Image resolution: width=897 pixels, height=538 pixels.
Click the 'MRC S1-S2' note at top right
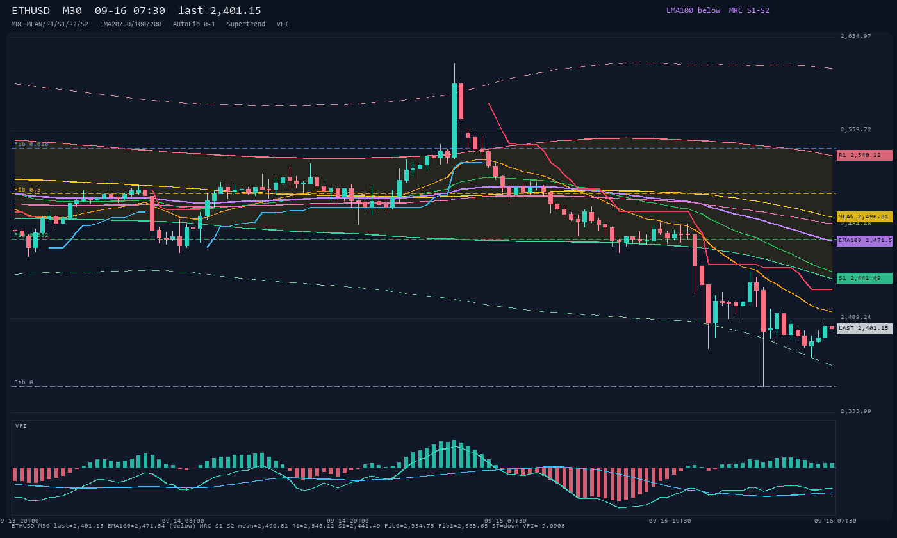749,10
